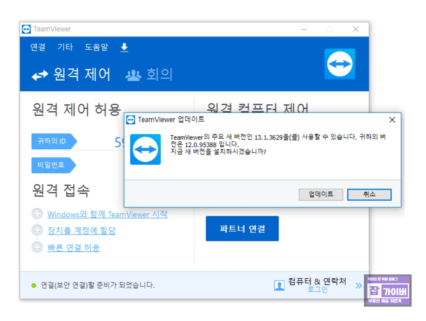Expand 장치를 계정에 할당 plus icon

pos(37,231)
